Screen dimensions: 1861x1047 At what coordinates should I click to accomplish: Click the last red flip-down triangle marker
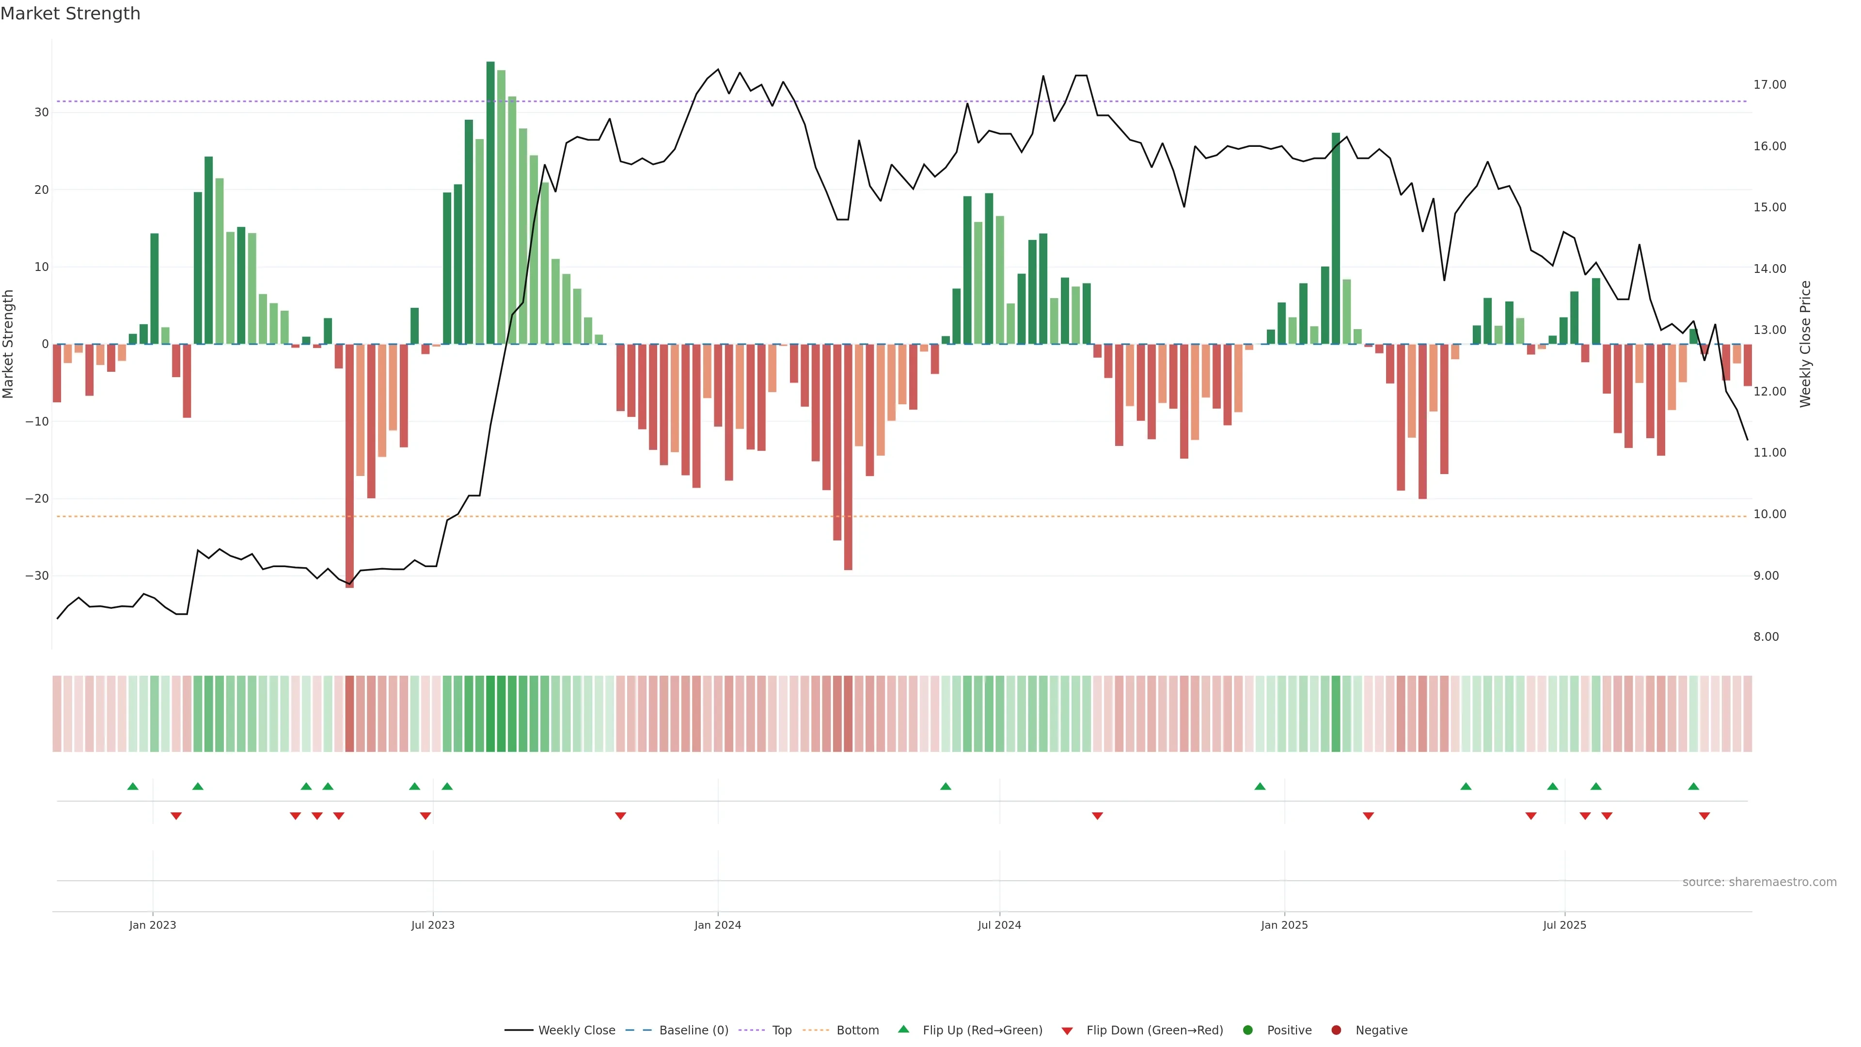point(1704,816)
